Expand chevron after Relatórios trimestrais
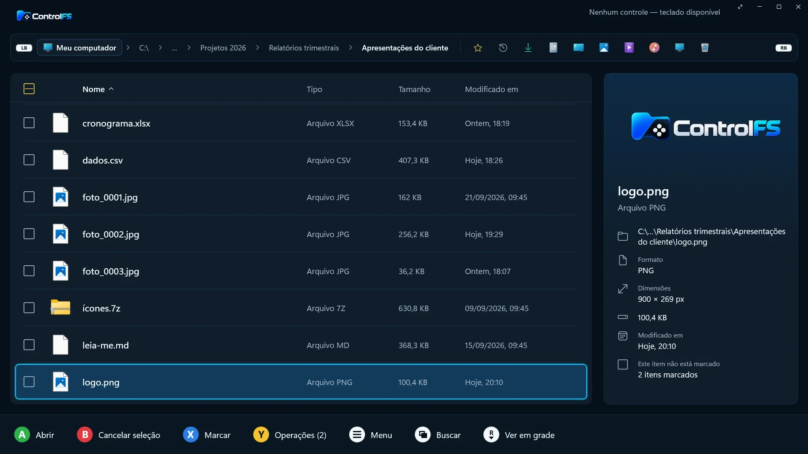This screenshot has width=808, height=454. 351,48
